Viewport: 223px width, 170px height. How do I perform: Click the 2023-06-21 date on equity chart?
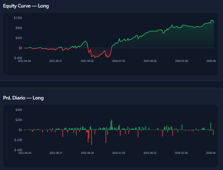click(x=56, y=61)
